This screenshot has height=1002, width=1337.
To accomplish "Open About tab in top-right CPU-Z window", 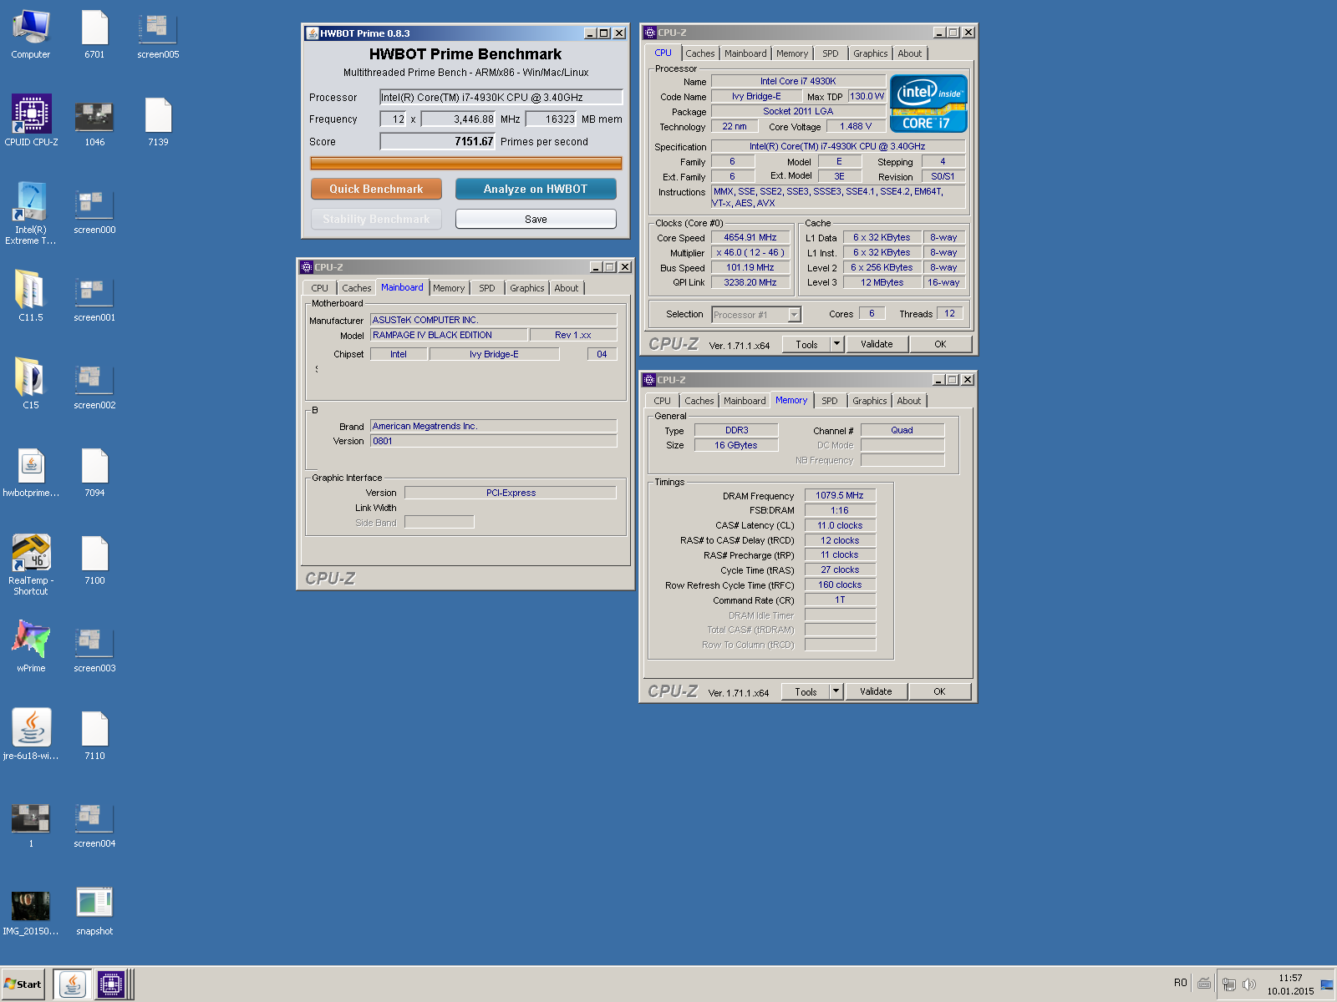I will 910,53.
